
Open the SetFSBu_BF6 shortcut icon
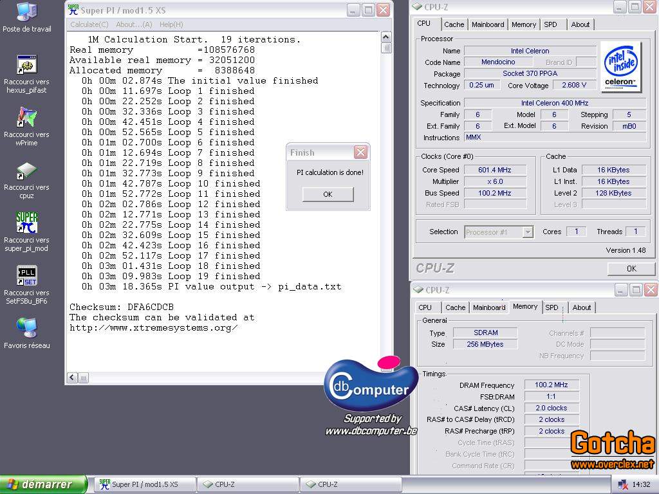(x=27, y=275)
